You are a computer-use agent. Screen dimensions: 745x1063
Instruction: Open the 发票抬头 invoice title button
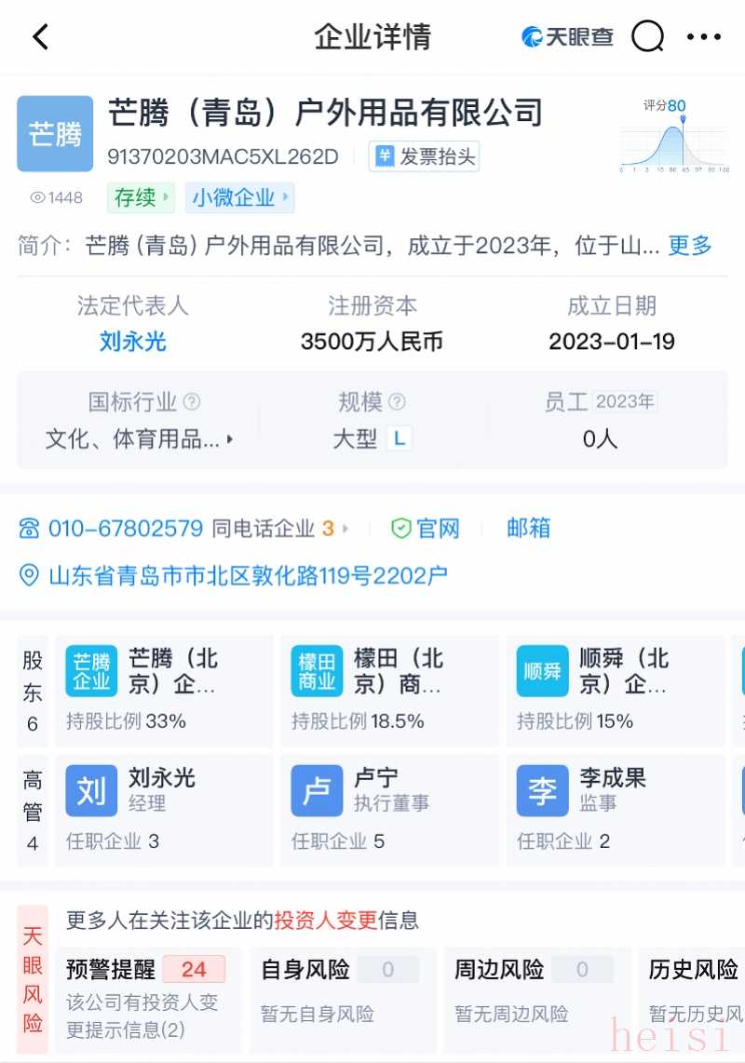pos(424,156)
